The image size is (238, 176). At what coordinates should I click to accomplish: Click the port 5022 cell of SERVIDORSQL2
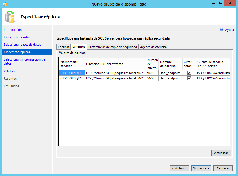(x=152, y=78)
